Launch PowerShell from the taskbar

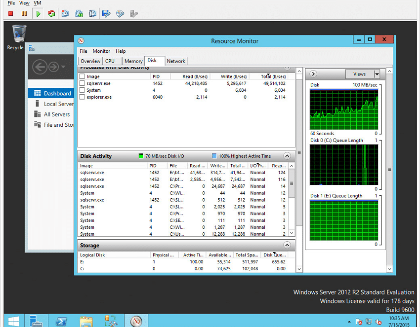pos(61,321)
